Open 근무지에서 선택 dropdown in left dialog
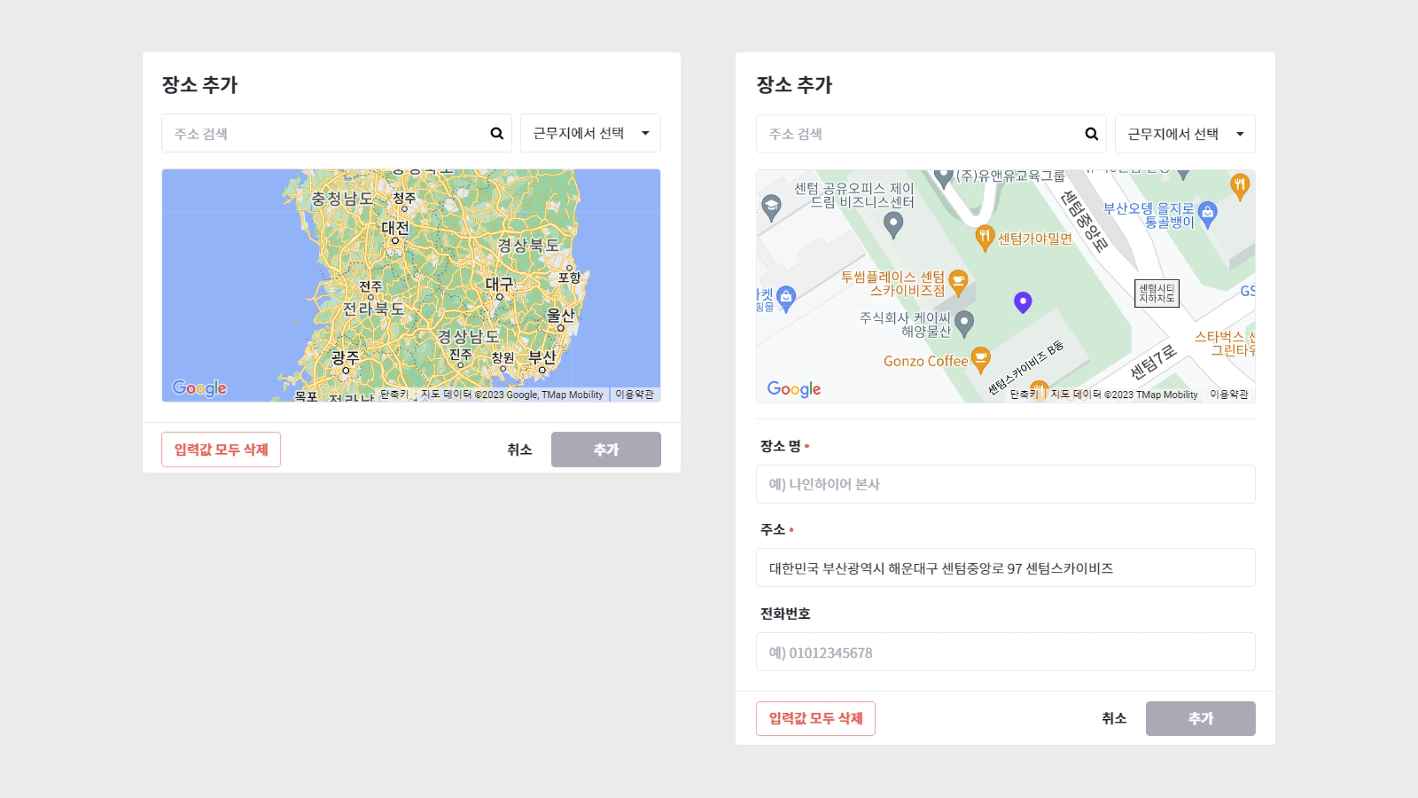The width and height of the screenshot is (1418, 798). tap(590, 133)
